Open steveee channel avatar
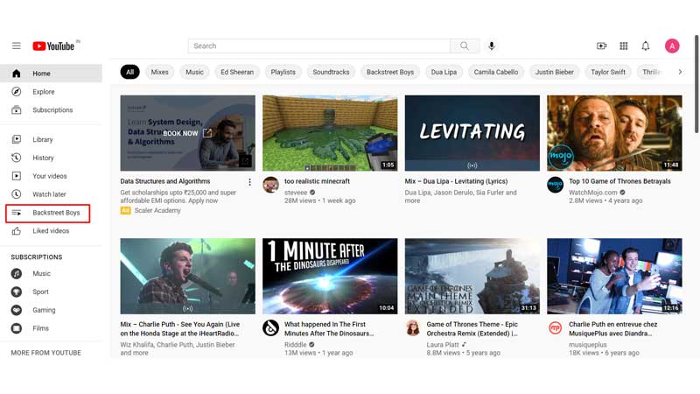 (270, 185)
